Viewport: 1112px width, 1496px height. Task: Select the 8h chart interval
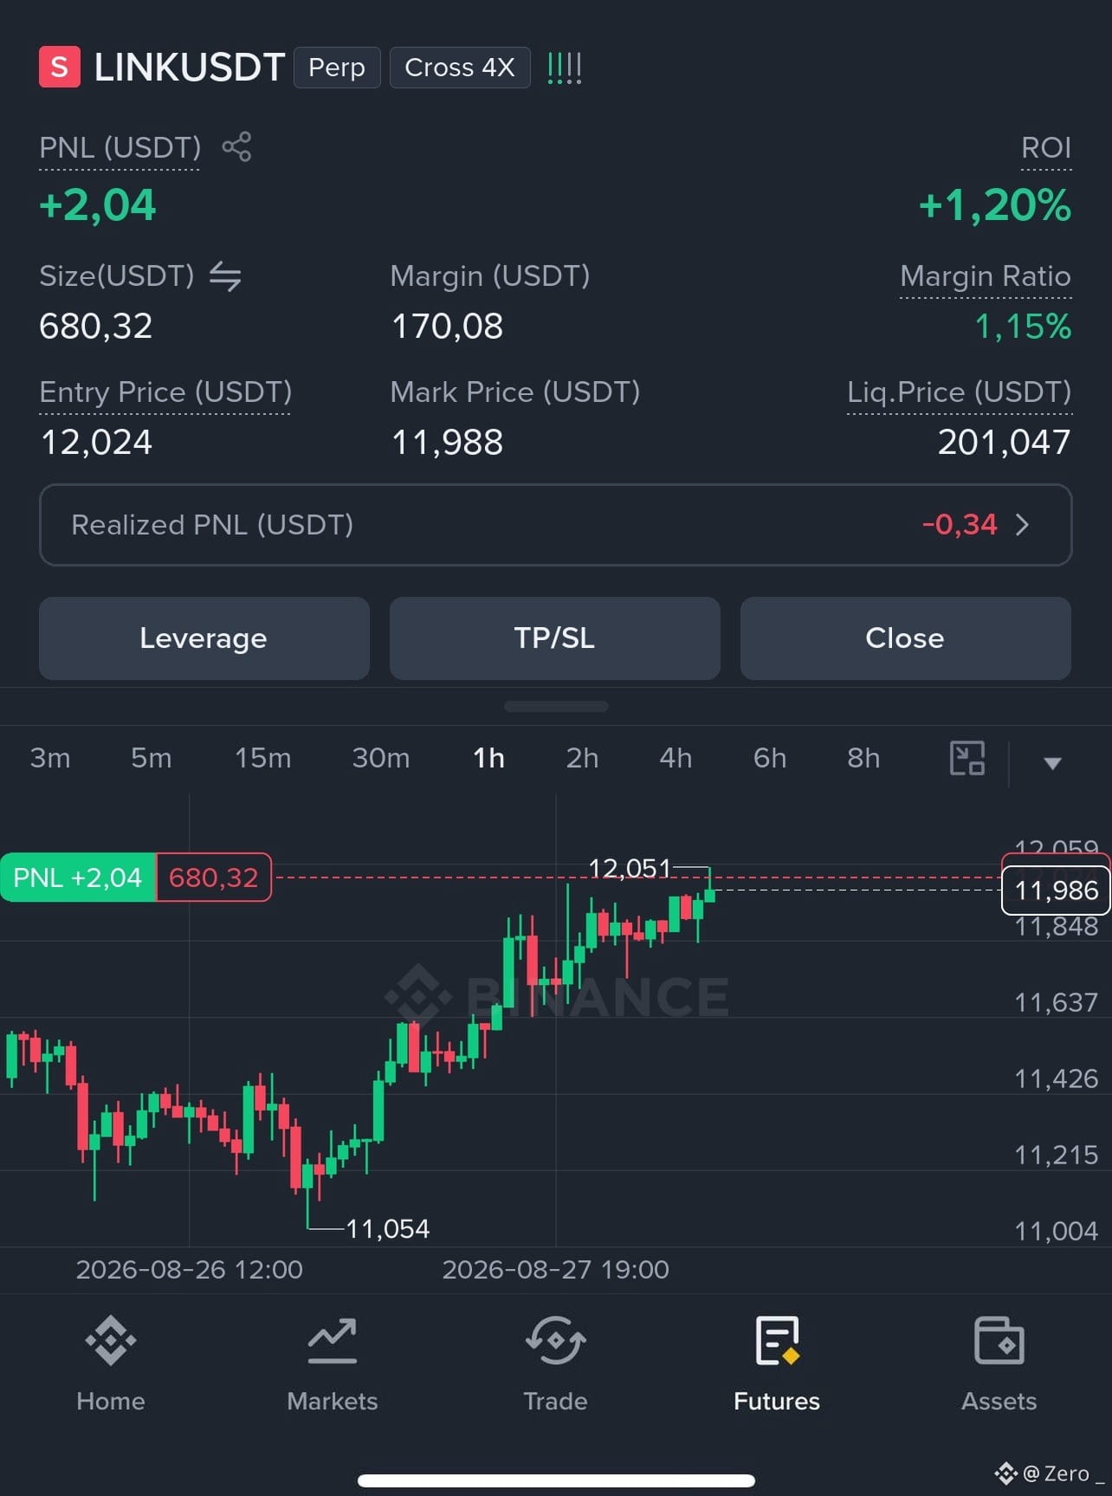click(x=863, y=758)
